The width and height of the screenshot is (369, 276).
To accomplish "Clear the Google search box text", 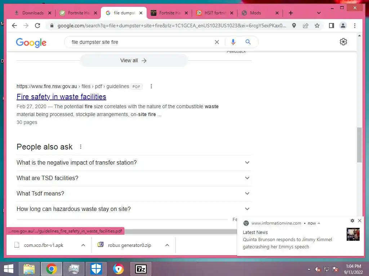I will (217, 42).
